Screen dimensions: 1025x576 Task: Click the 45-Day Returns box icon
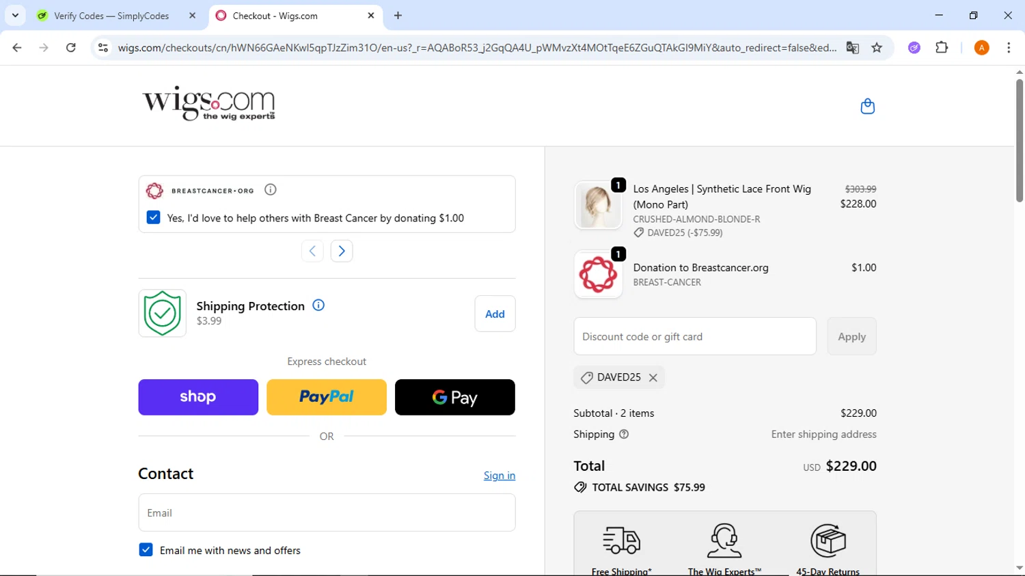(x=828, y=540)
